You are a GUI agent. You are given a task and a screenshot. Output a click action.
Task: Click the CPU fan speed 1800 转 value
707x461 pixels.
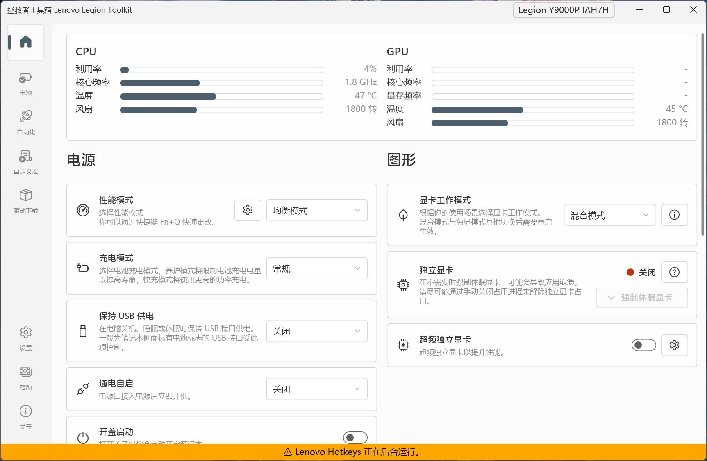pyautogui.click(x=361, y=109)
